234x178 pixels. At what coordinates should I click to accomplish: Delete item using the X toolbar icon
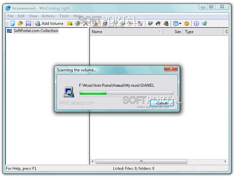pyautogui.click(x=86, y=24)
